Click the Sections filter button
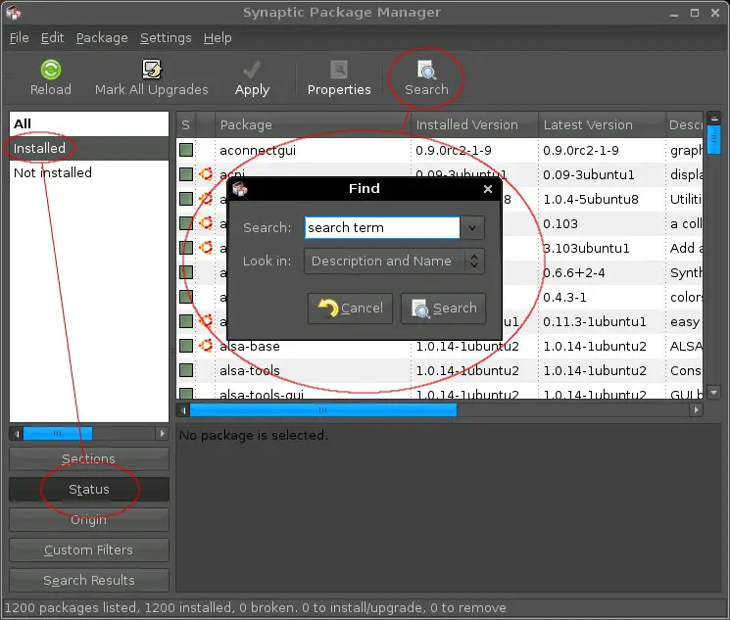Screen dimensions: 730x620 tap(89, 459)
